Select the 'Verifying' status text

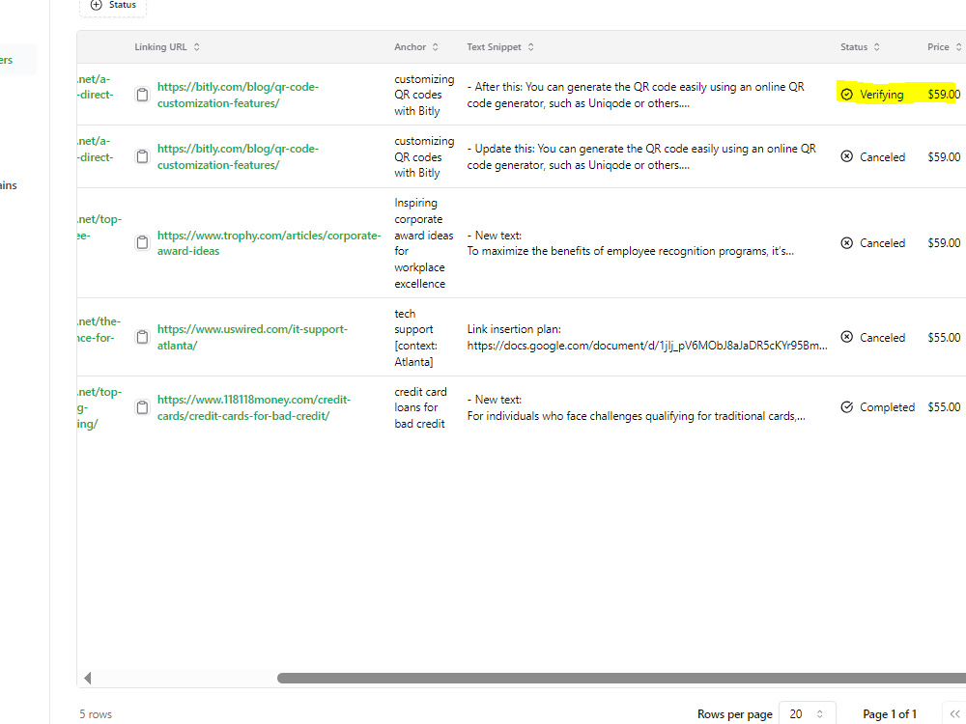[x=882, y=95]
